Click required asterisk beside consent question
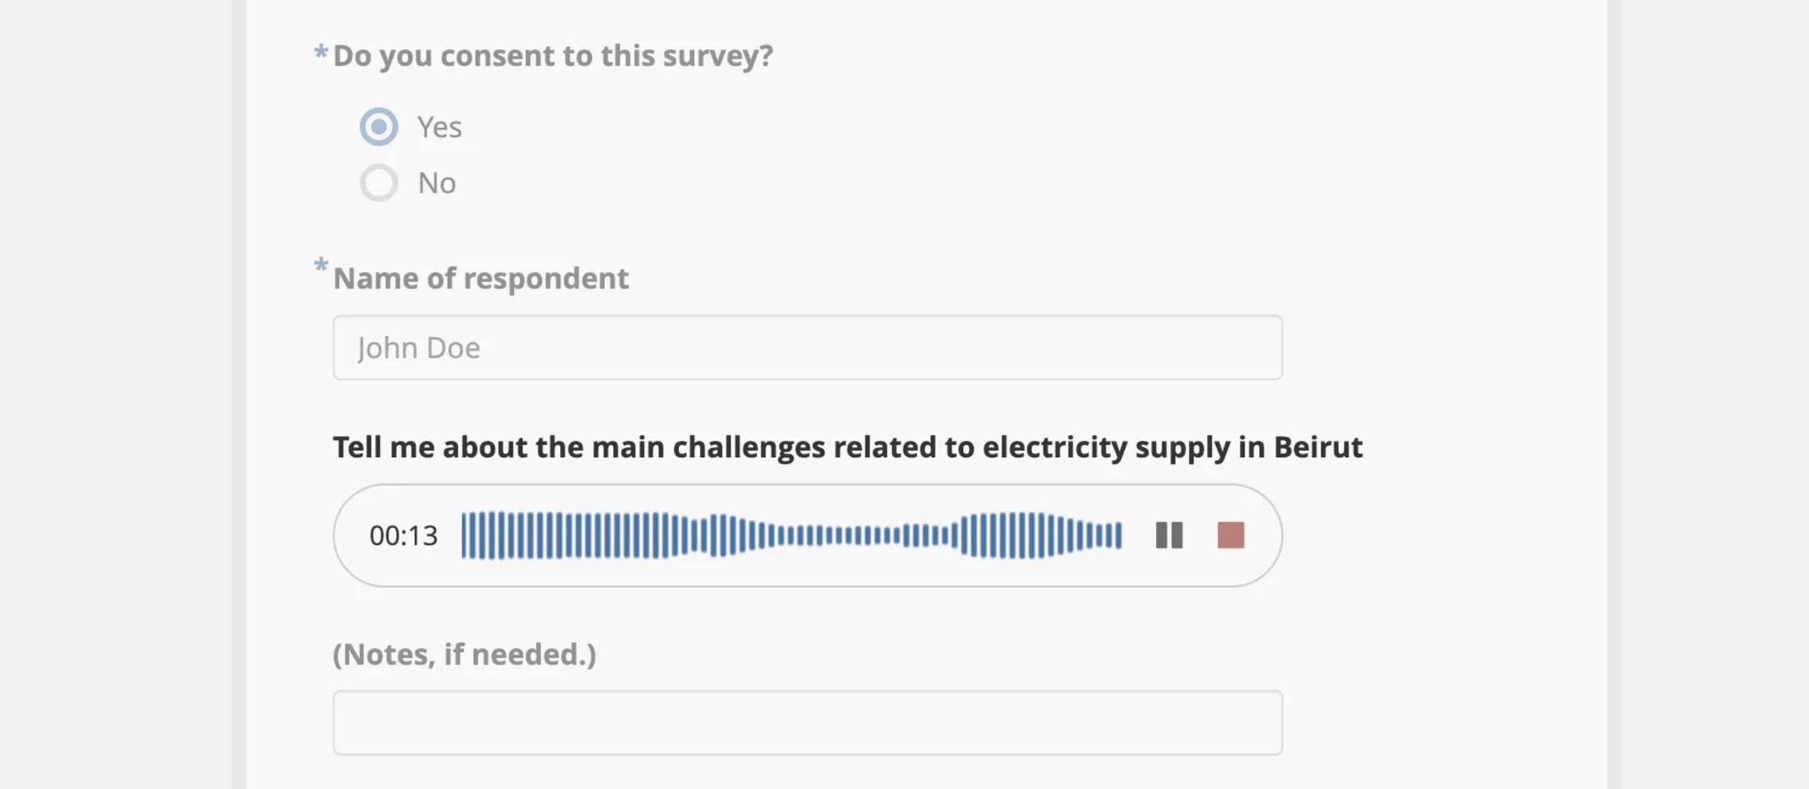Viewport: 1809px width, 789px height. coord(321,51)
